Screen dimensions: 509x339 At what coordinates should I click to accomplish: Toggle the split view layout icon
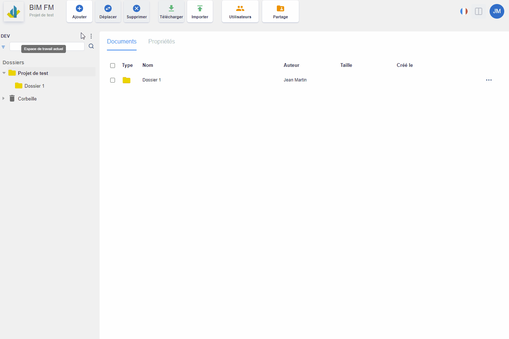[479, 11]
